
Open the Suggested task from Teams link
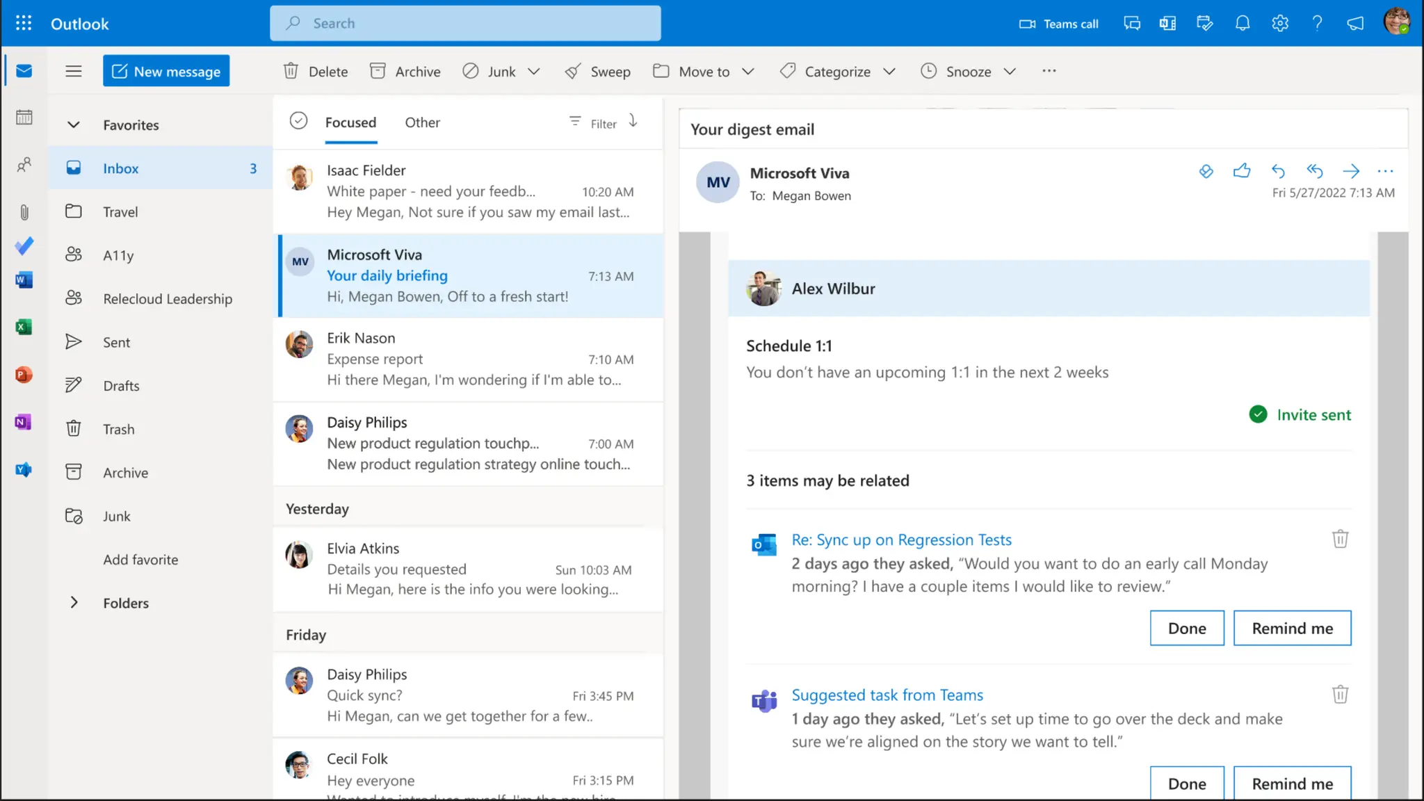pyautogui.click(x=887, y=695)
